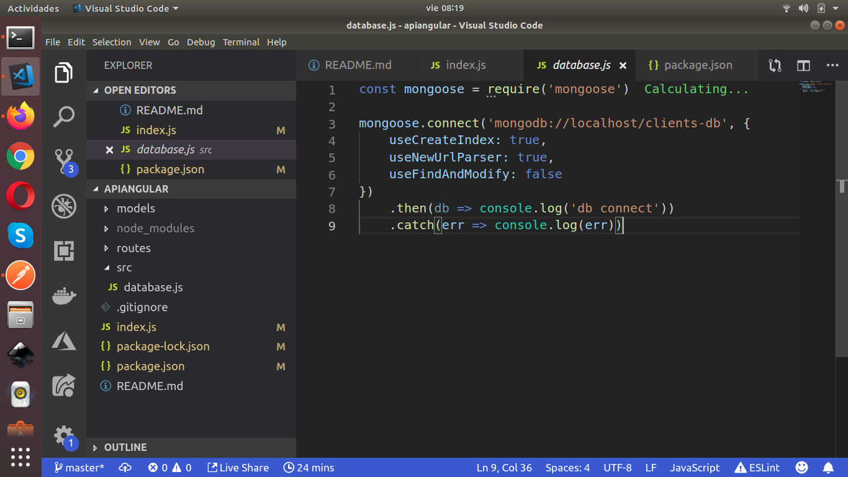This screenshot has height=477, width=848.
Task: Open package-lock.json in the file tree
Action: point(191,347)
